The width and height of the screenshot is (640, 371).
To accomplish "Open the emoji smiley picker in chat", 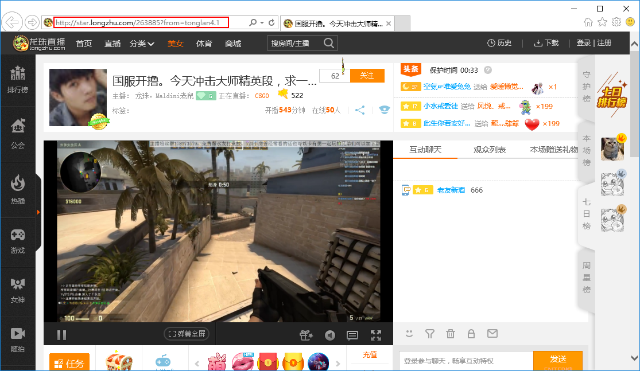I will tap(409, 334).
